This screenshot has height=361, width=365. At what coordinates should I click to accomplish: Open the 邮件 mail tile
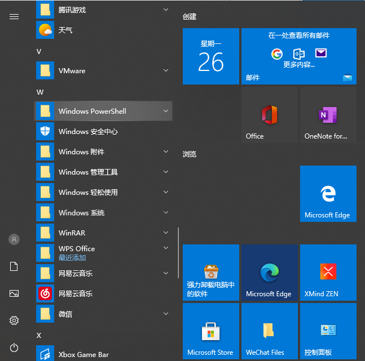coord(298,56)
